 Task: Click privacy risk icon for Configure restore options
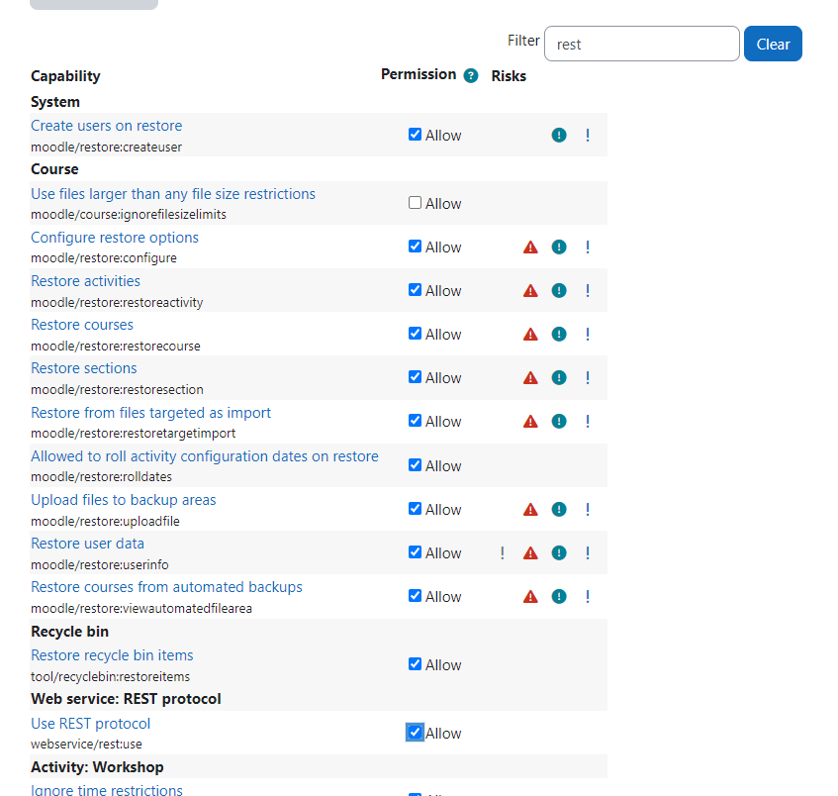559,248
